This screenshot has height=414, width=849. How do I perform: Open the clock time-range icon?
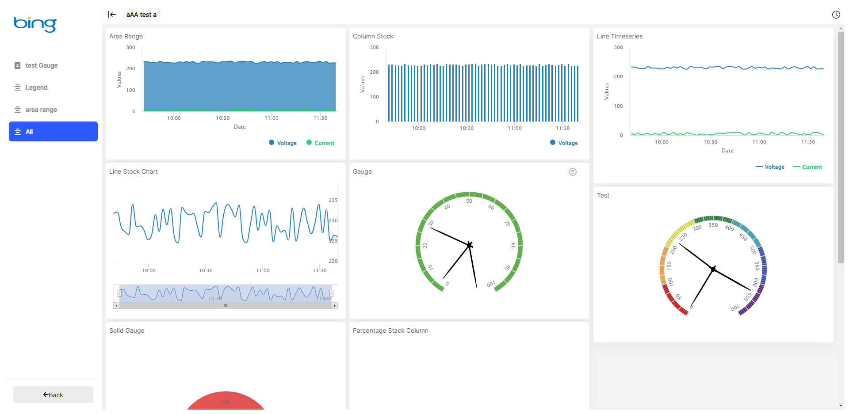coord(836,15)
